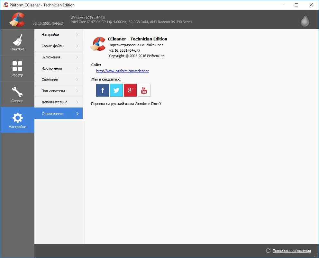Click the v5.16.5551 (64-bit) text in the About panel
This screenshot has width=319, height=258.
click(x=124, y=50)
